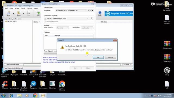
Task: Open CCleaner desktop icon
Action: tap(5, 85)
